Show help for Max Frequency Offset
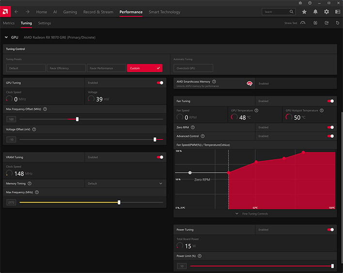Screen dimensions: 343x273 tap(45, 109)
